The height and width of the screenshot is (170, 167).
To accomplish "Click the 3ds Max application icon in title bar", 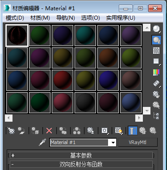I will 7,8.
